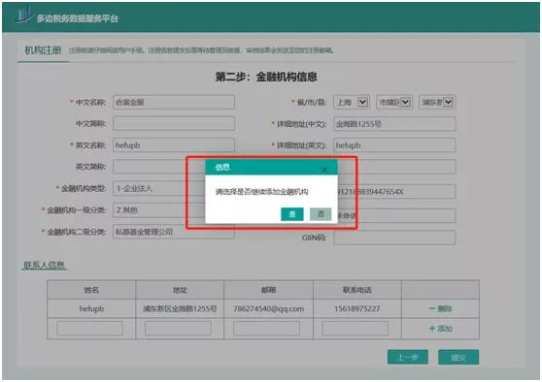The width and height of the screenshot is (542, 382).
Task: Delete the hefupb contact row via 删除
Action: [x=440, y=308]
